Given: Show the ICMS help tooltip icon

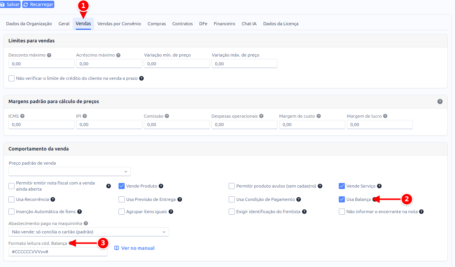Looking at the screenshot, I should click(x=22, y=116).
